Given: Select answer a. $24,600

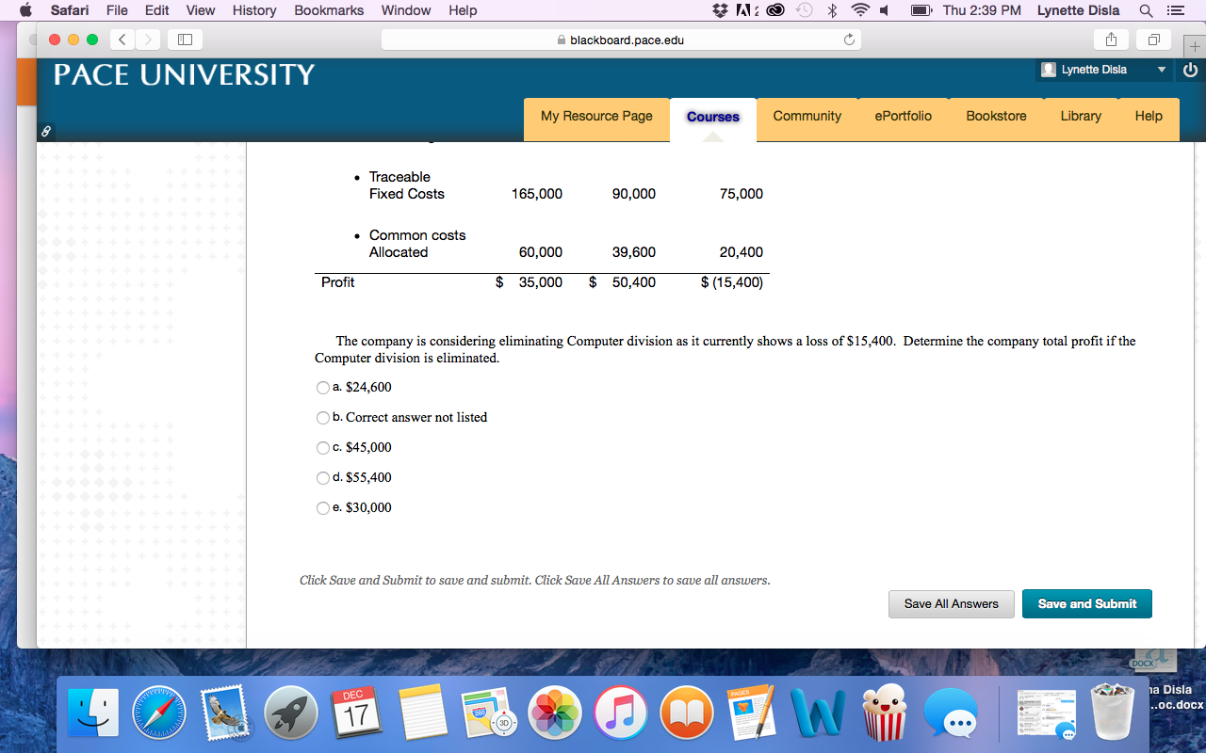Looking at the screenshot, I should click(x=323, y=388).
